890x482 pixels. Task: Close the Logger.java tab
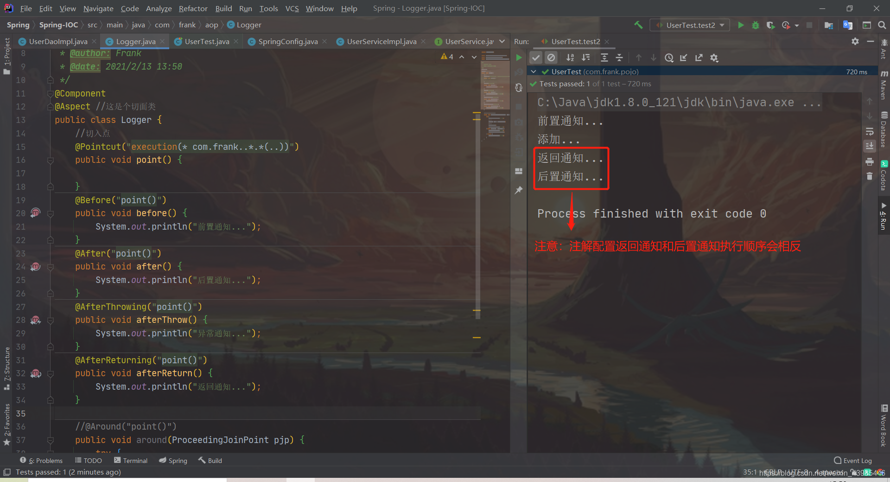click(162, 41)
